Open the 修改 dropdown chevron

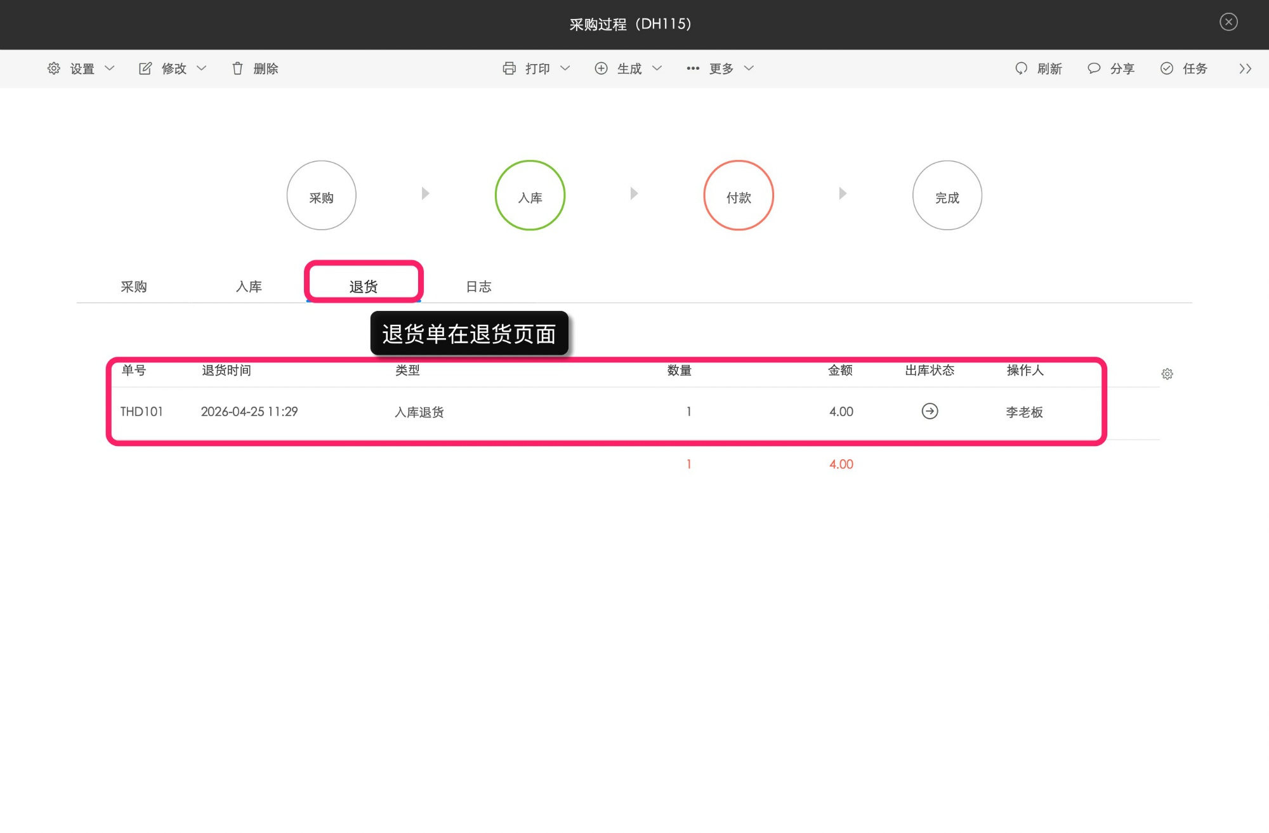[202, 69]
